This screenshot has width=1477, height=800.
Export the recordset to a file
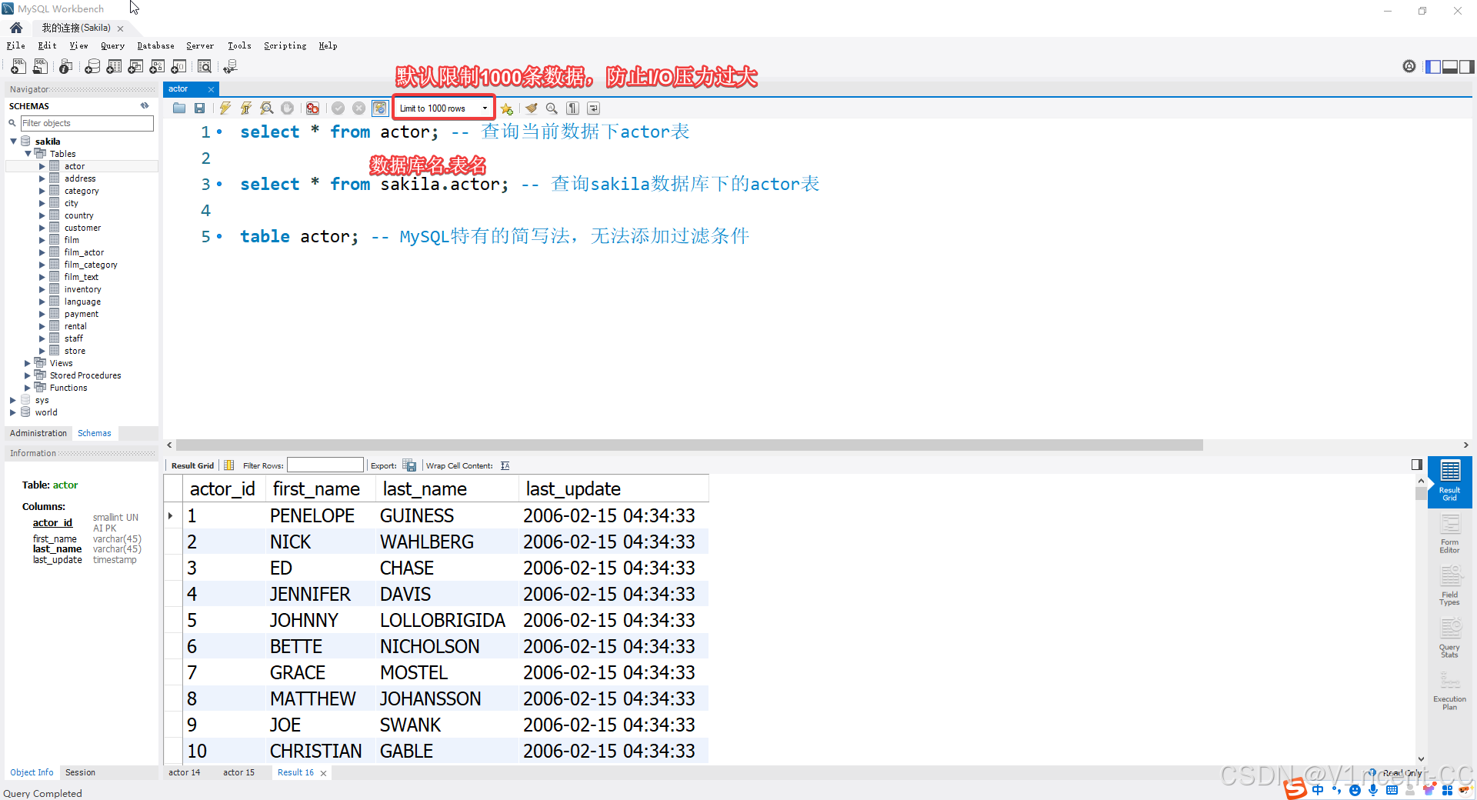click(x=409, y=465)
